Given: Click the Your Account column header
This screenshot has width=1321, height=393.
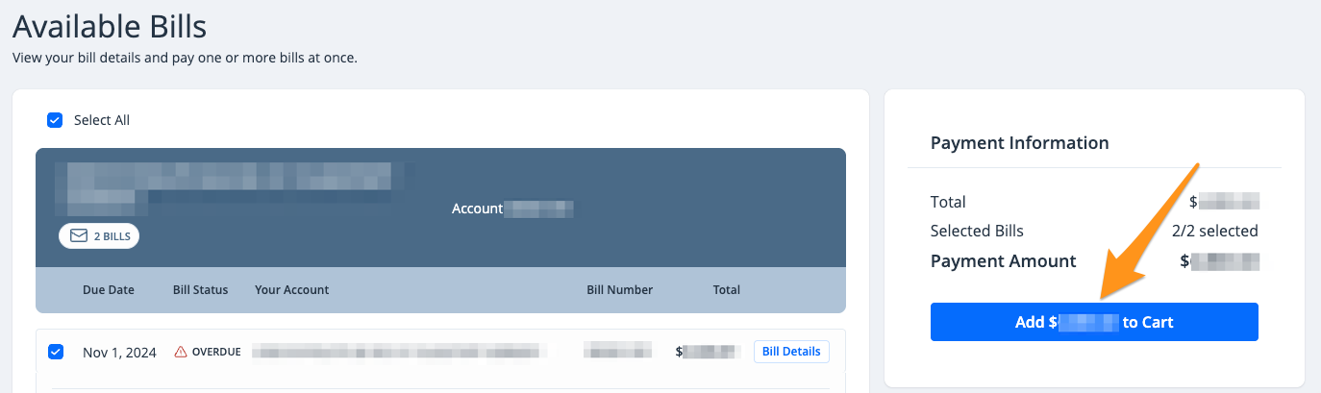Looking at the screenshot, I should tap(292, 289).
